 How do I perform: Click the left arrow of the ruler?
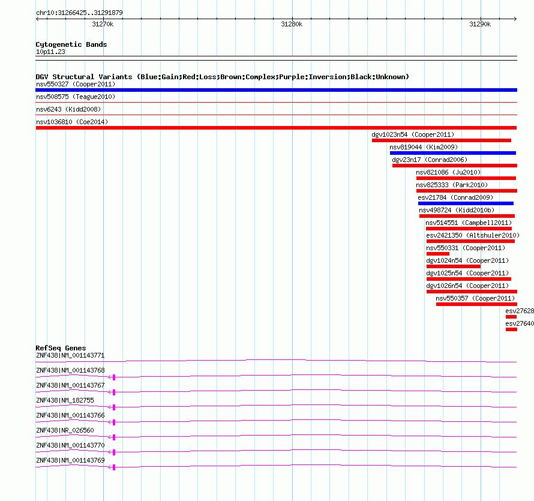point(37,19)
